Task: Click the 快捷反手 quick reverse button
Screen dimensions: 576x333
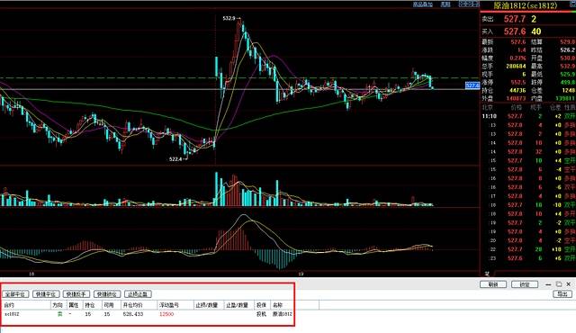Action: (76, 294)
